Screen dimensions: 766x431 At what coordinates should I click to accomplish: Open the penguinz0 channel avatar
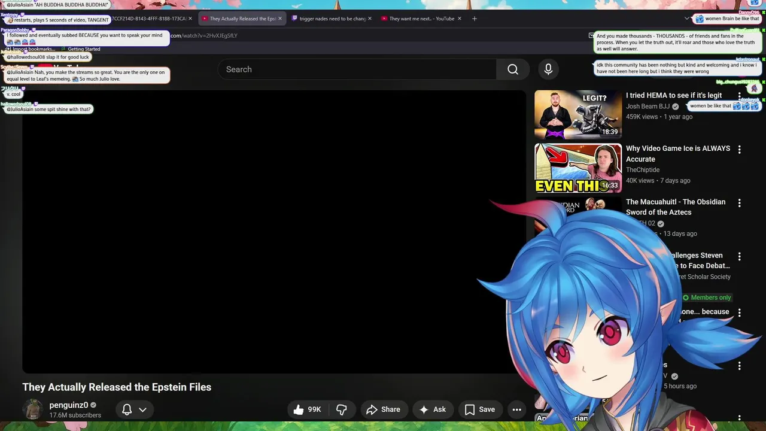pos(33,410)
